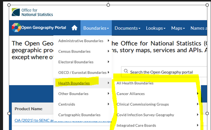Open the Boundaries dropdown menu
This screenshot has width=211, height=130.
(96, 28)
